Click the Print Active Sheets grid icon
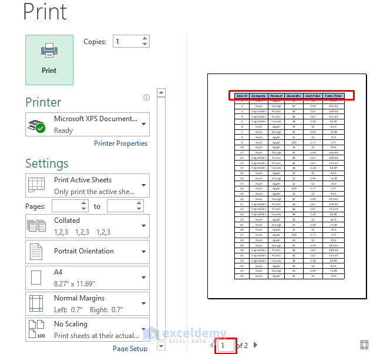This screenshot has width=370, height=354. coord(36,185)
